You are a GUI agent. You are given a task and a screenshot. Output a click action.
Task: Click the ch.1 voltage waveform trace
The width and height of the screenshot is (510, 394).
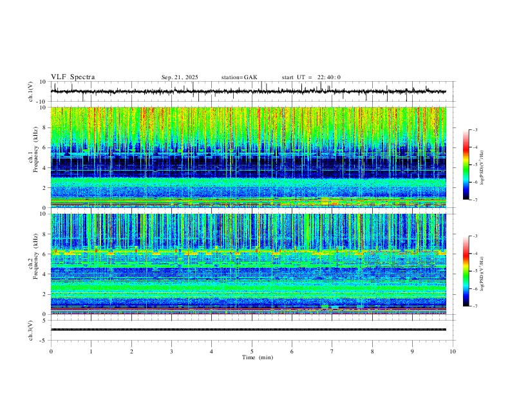(248, 91)
